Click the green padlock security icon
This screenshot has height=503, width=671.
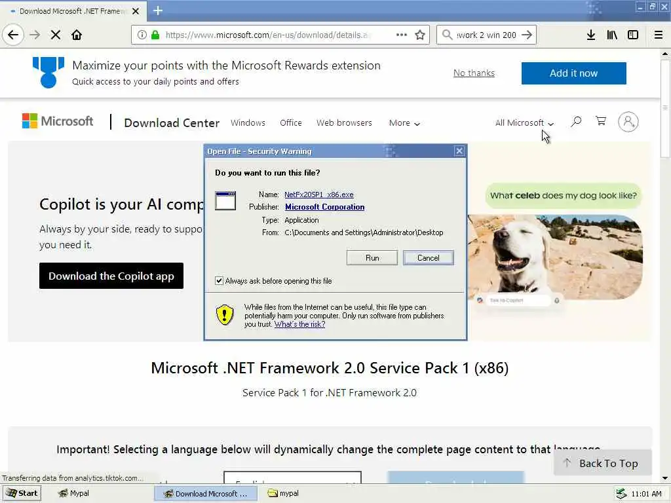click(155, 35)
